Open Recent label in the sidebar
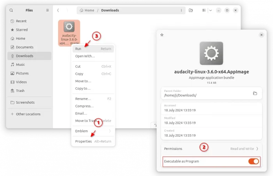The height and width of the screenshot is (176, 273). 21,21
